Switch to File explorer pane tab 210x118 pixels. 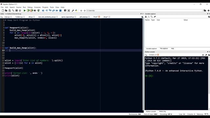point(164,49)
